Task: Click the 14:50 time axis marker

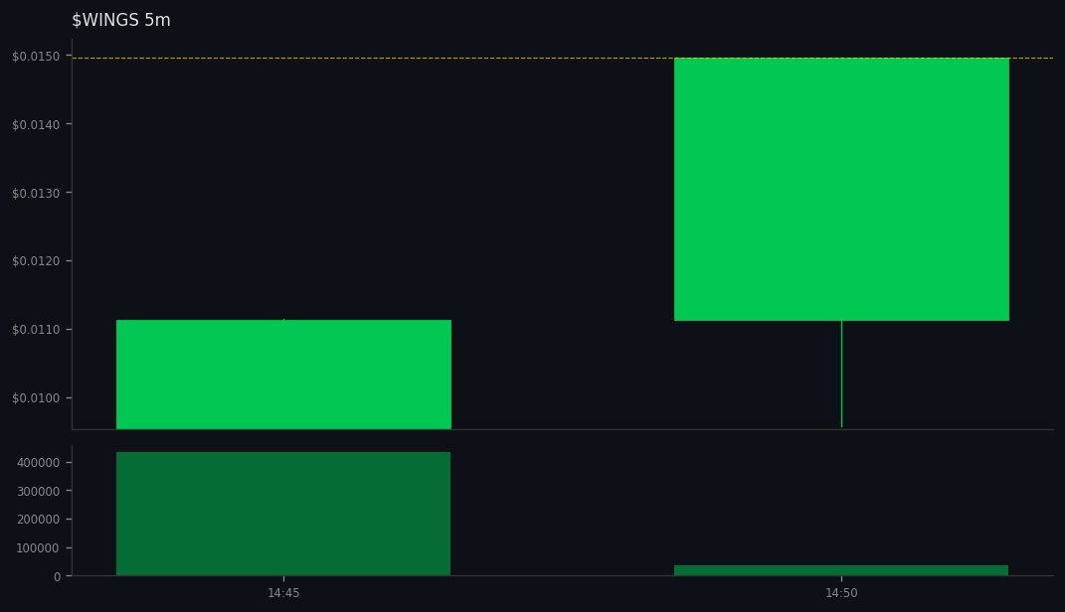Action: click(841, 592)
